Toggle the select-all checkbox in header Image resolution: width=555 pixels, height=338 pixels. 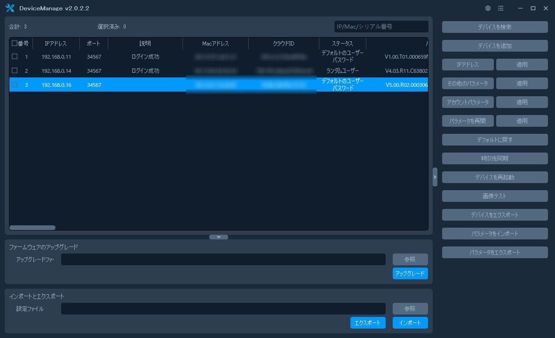coord(15,44)
